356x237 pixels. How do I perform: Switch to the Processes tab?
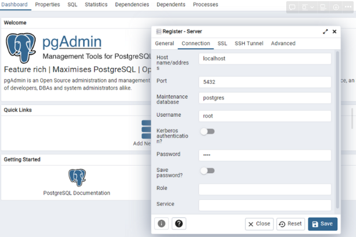point(205,5)
